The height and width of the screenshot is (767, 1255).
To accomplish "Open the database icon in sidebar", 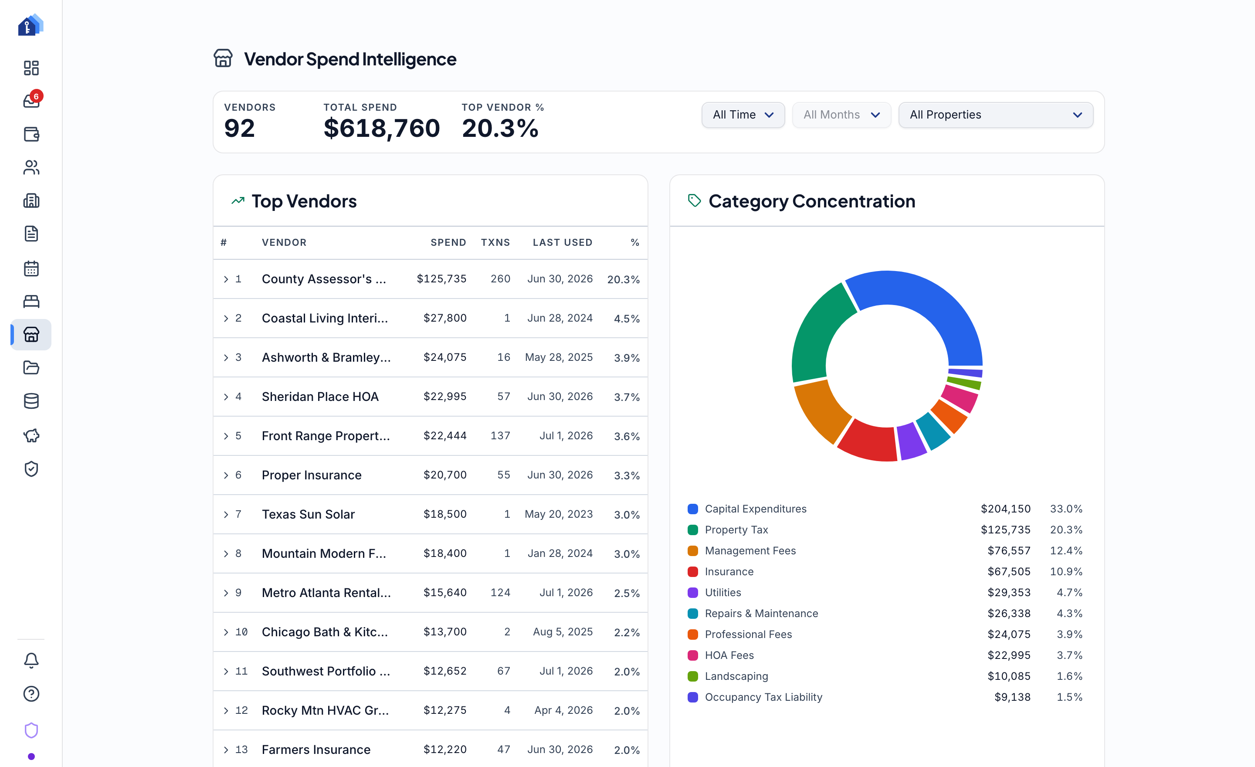I will [x=31, y=401].
